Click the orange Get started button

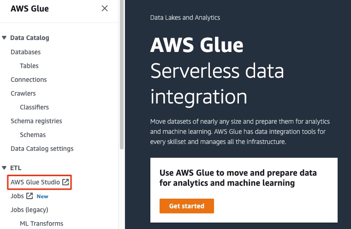[187, 206]
